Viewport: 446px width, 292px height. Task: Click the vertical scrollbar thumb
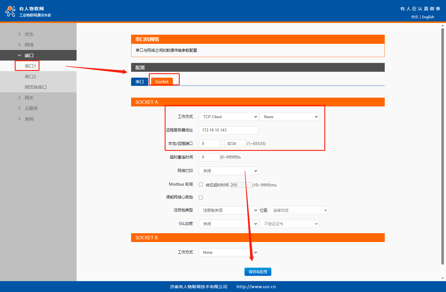click(442, 146)
